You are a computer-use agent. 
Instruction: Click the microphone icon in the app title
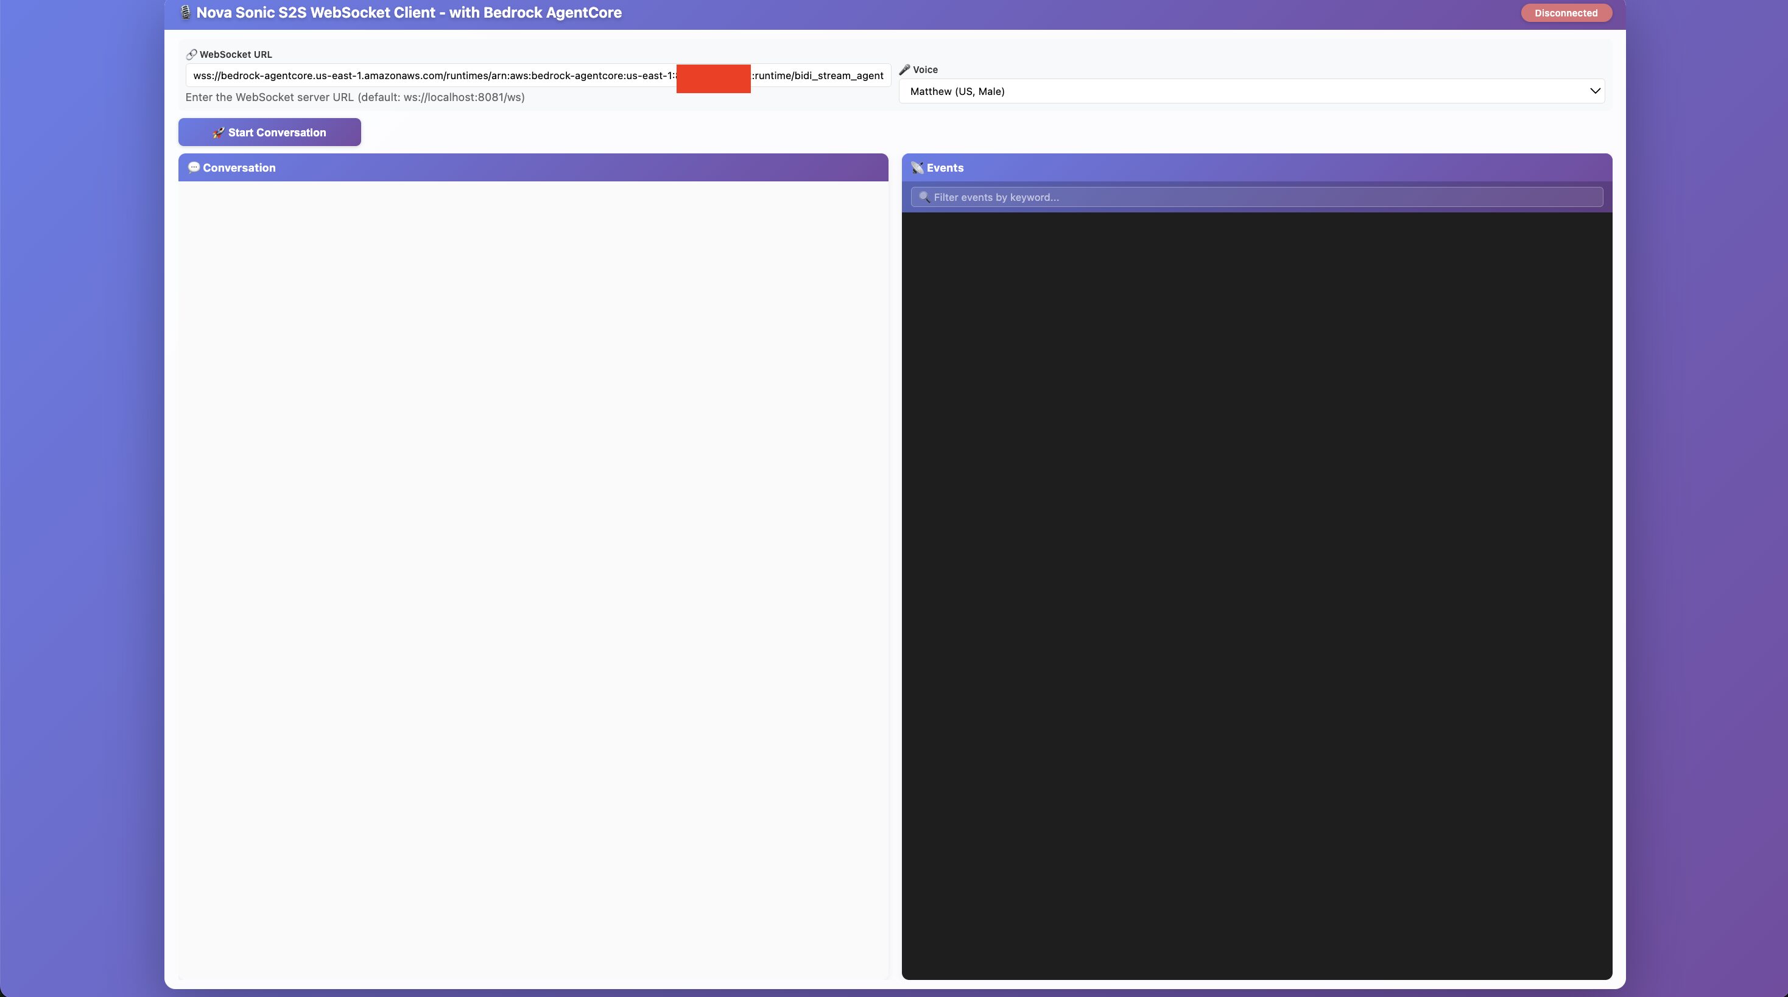185,13
